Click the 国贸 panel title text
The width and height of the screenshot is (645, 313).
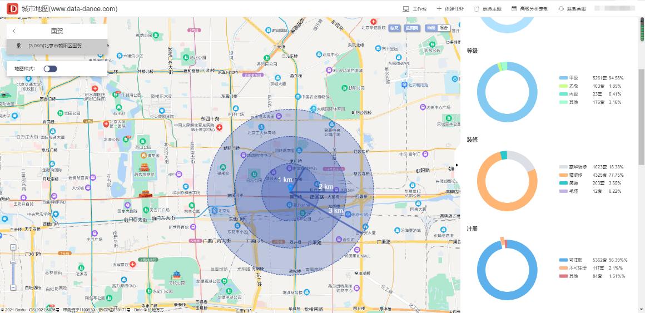[x=57, y=31]
